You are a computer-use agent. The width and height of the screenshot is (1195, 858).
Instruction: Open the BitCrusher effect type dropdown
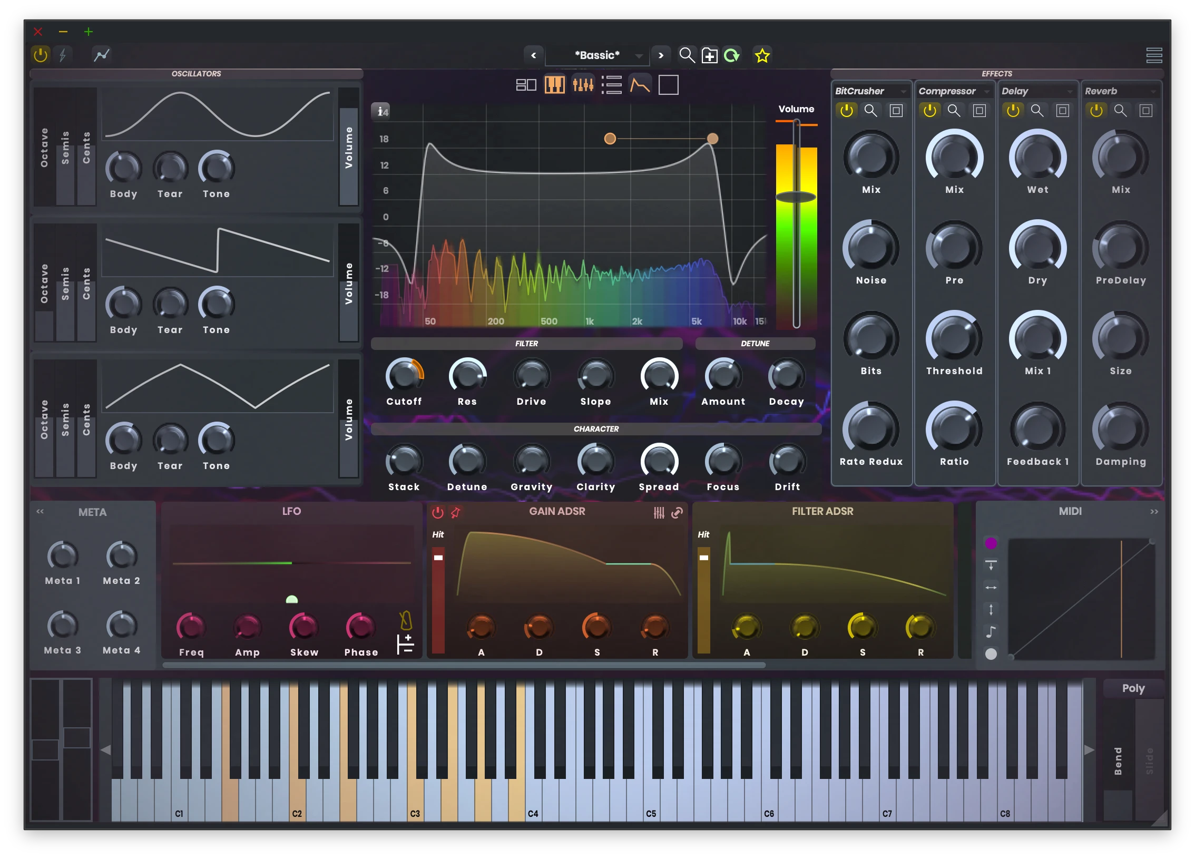871,91
